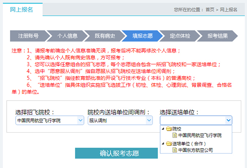The image size is (247, 168).
Task: Open the 院校内送培单位间调剂 dropdown arrow
Action: 152,121
